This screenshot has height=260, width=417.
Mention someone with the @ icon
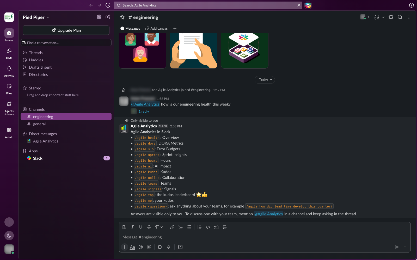pos(149,247)
